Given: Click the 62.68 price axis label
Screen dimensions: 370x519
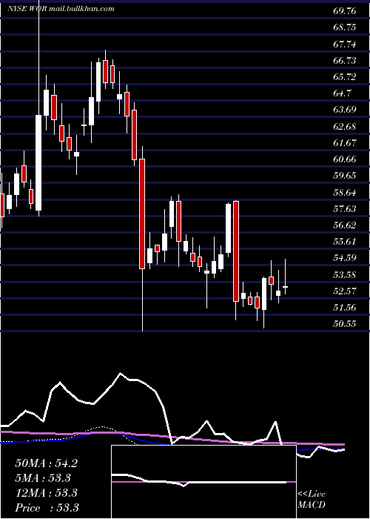Looking at the screenshot, I should [345, 127].
